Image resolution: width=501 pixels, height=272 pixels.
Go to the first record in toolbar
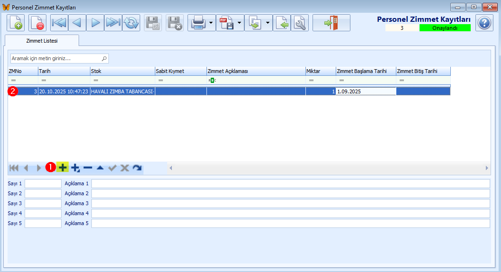[x=59, y=23]
